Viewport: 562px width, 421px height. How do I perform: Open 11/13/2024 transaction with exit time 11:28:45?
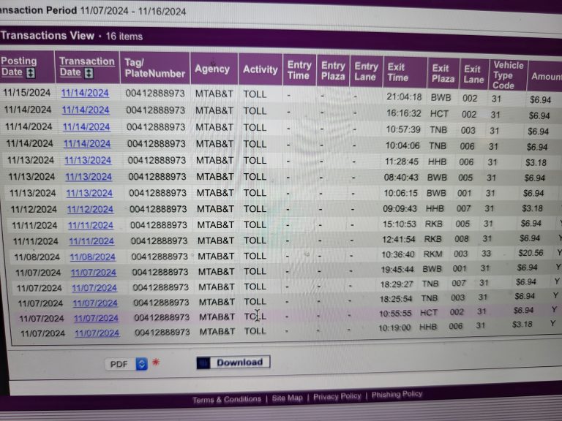click(x=88, y=160)
